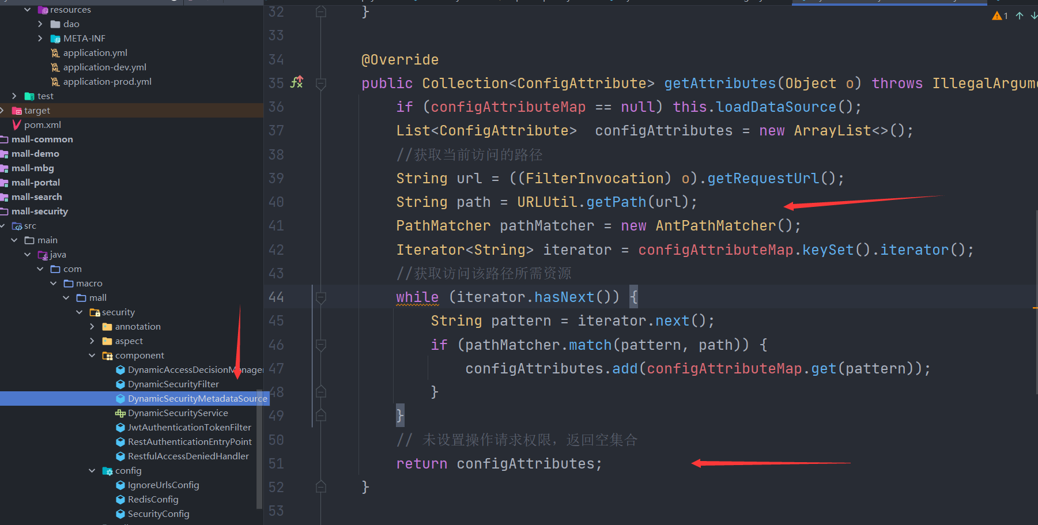Click the JwtAuthenticationTokenFilter class icon
Screen dimensions: 1038x525
tap(120, 427)
